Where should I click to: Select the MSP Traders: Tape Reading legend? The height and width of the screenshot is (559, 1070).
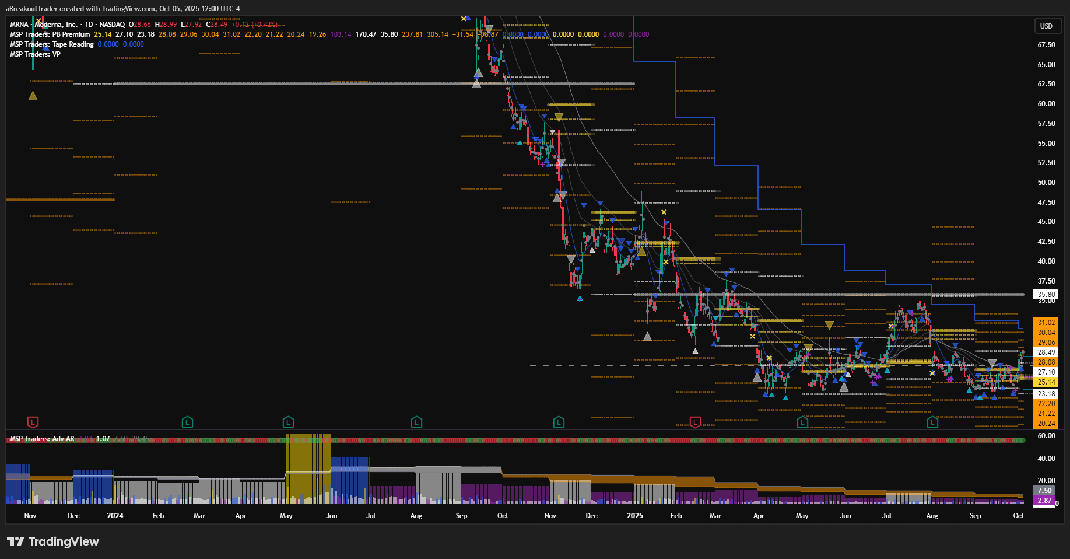[52, 44]
